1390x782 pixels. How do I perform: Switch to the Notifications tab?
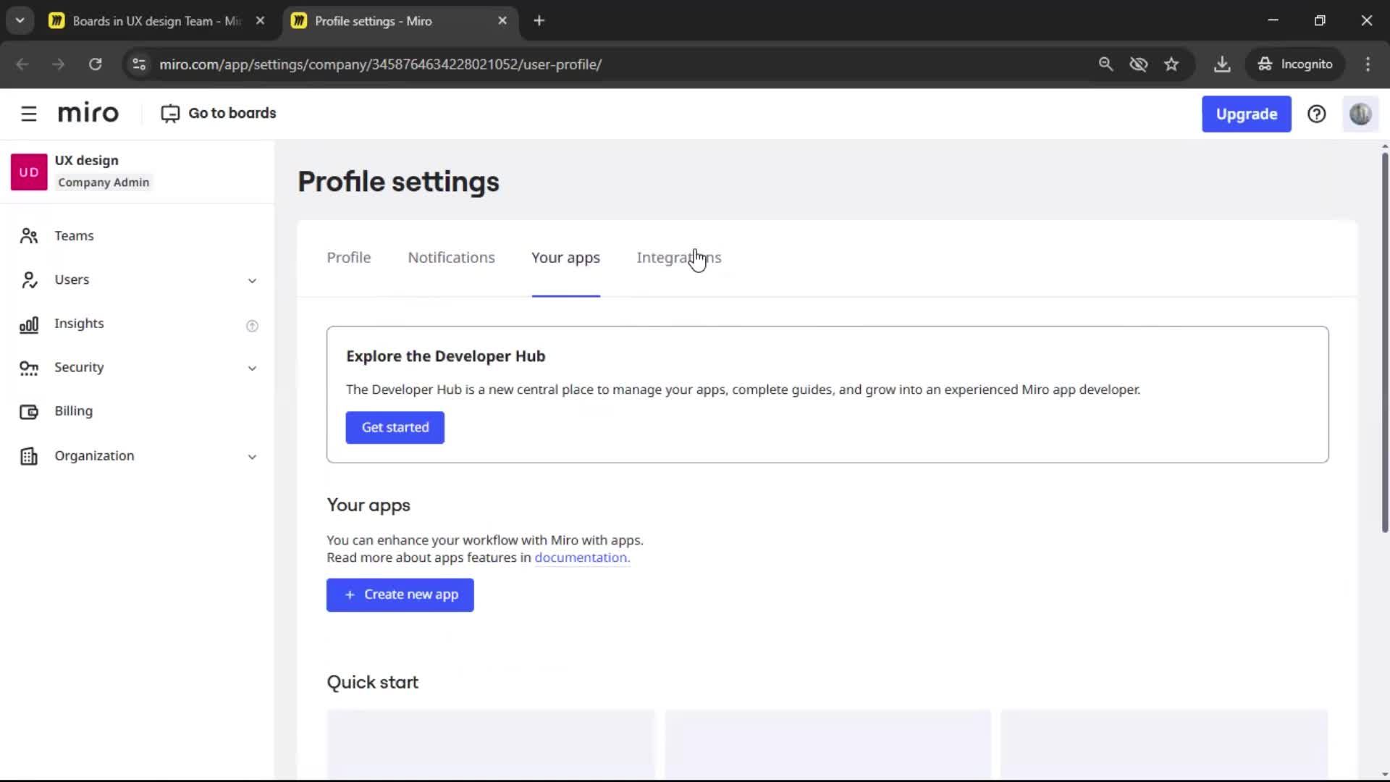[x=451, y=258]
